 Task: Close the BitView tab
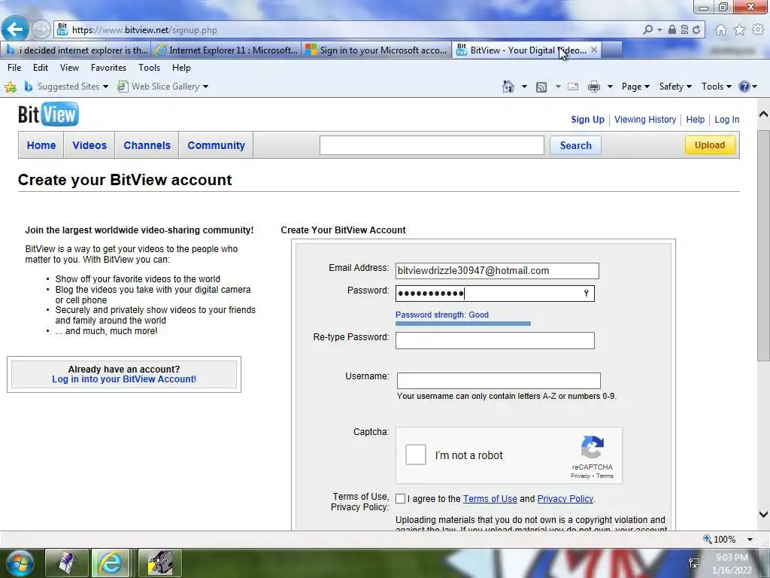[594, 50]
